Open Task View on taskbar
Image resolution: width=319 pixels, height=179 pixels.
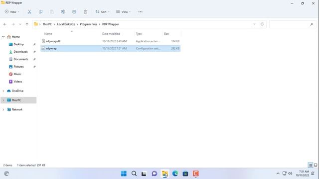click(144, 174)
